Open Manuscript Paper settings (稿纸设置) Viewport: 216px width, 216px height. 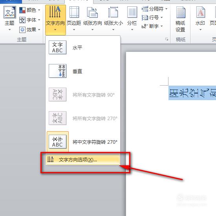click(x=180, y=19)
